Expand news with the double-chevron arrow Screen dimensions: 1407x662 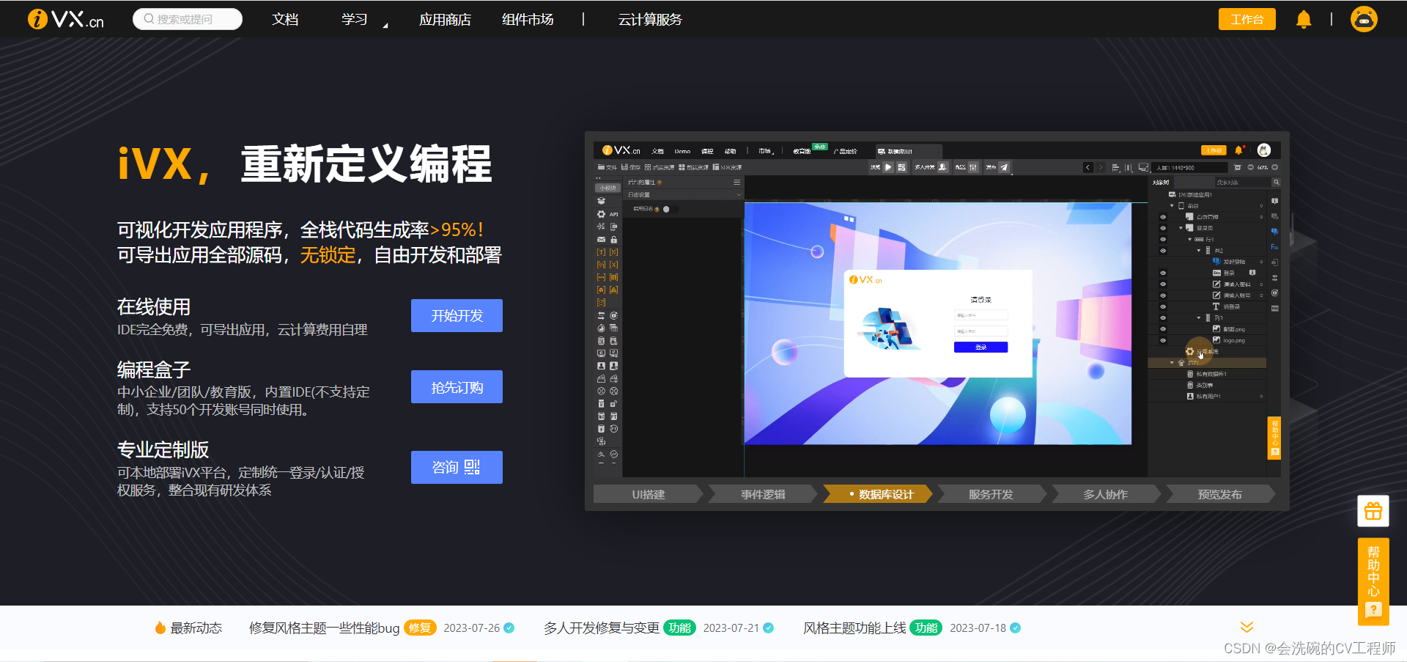click(1247, 628)
